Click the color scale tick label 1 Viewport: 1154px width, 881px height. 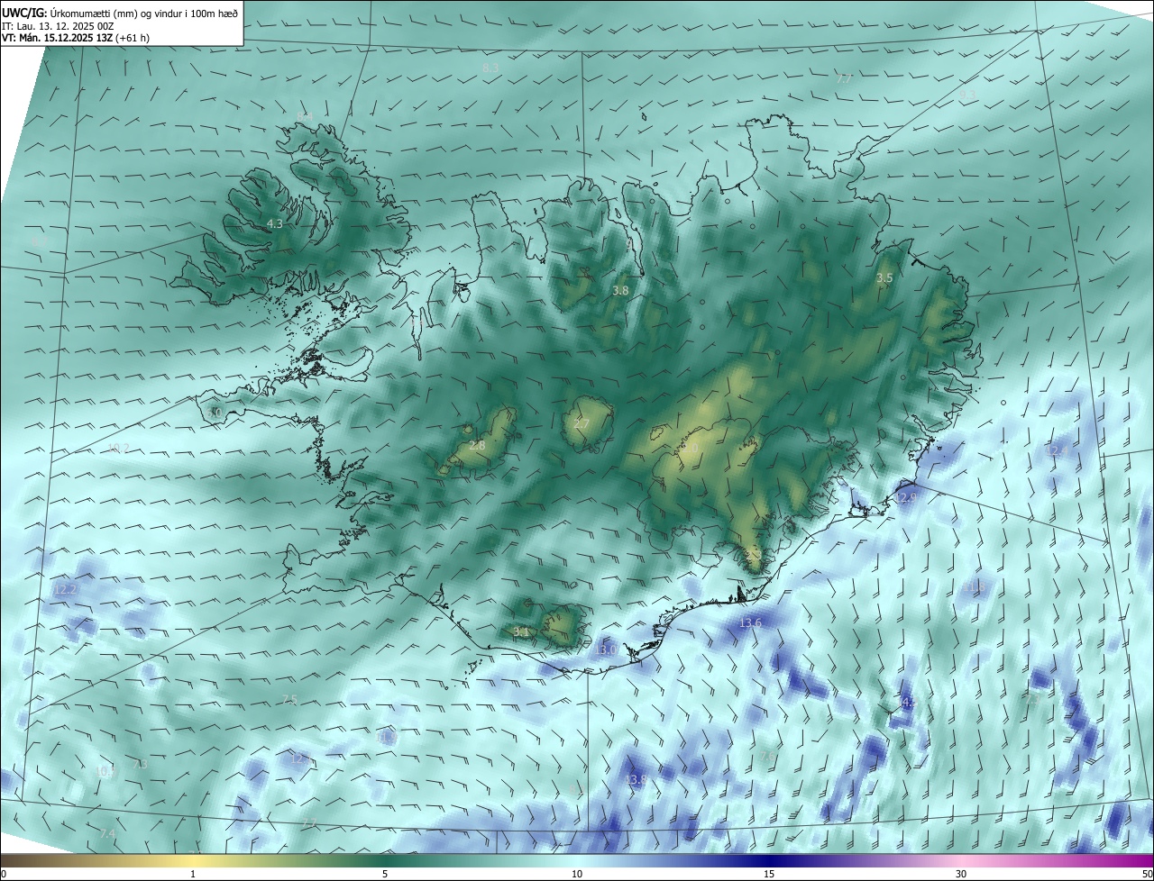[193, 874]
